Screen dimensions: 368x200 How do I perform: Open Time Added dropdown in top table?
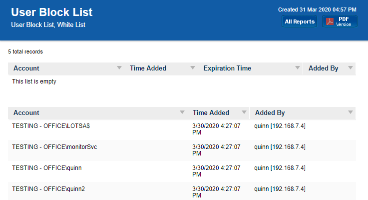(192, 68)
